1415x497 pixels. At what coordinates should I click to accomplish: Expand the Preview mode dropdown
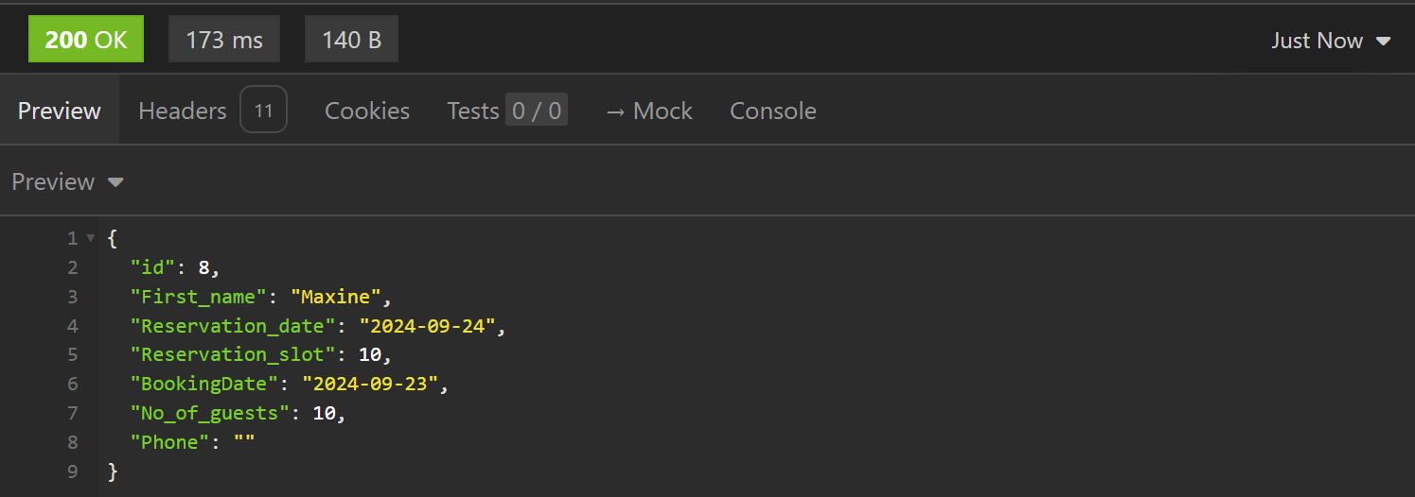(67, 181)
